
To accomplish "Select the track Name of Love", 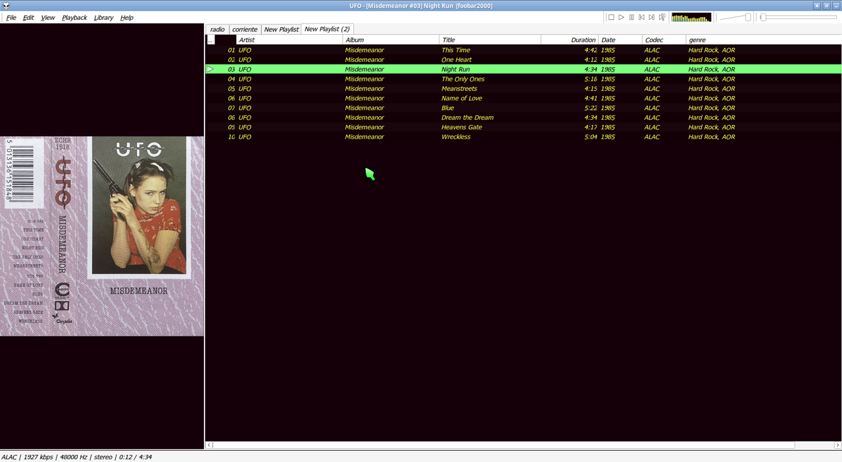I will 523,99.
